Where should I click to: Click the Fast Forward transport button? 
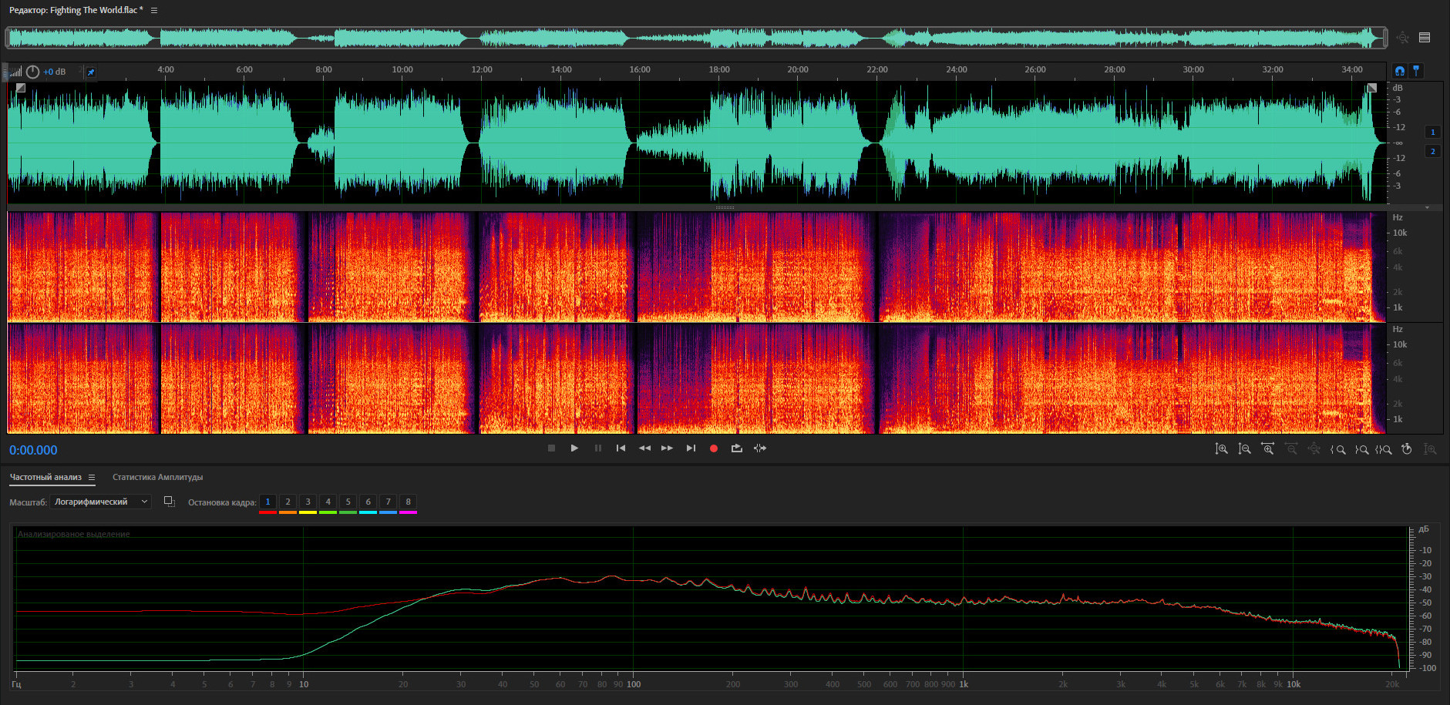click(x=668, y=448)
